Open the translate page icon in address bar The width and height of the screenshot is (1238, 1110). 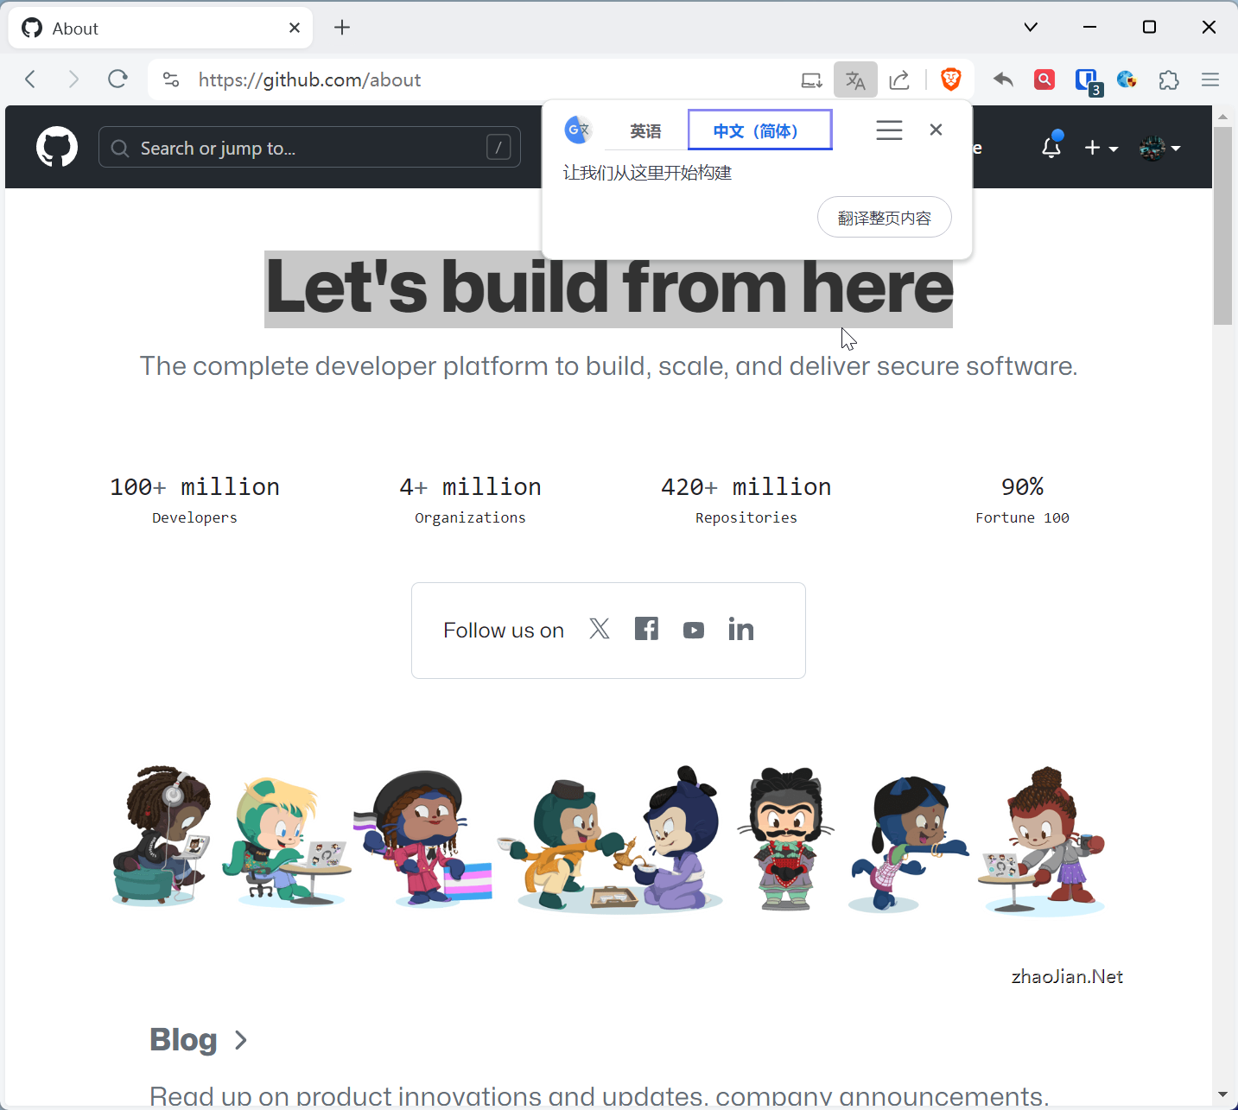(855, 79)
